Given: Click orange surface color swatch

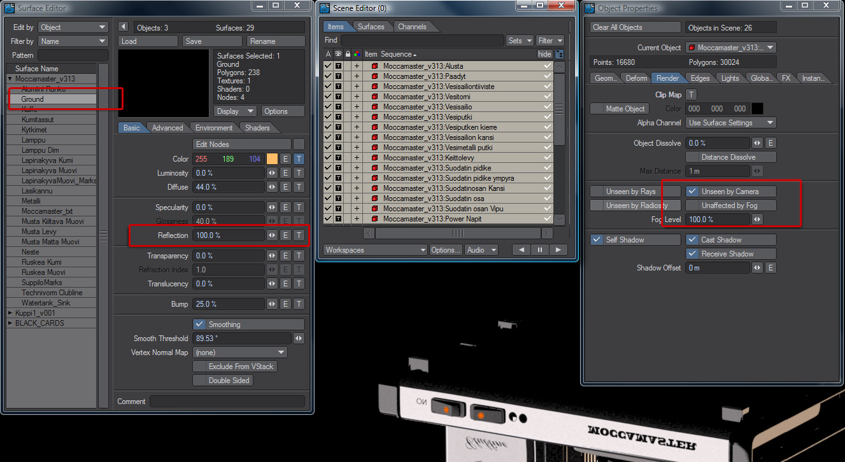Looking at the screenshot, I should pyautogui.click(x=272, y=159).
